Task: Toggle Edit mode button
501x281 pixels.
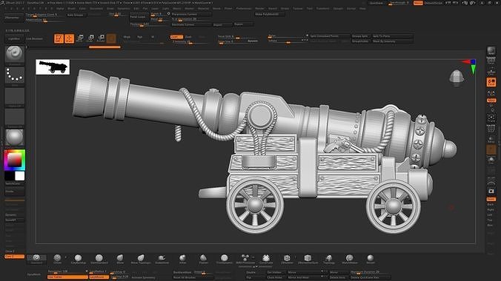Action: (59, 38)
